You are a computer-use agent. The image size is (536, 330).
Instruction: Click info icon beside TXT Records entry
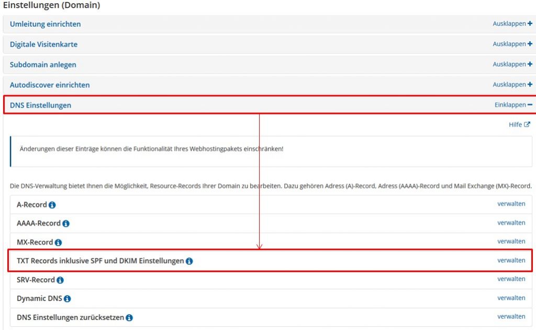(189, 261)
